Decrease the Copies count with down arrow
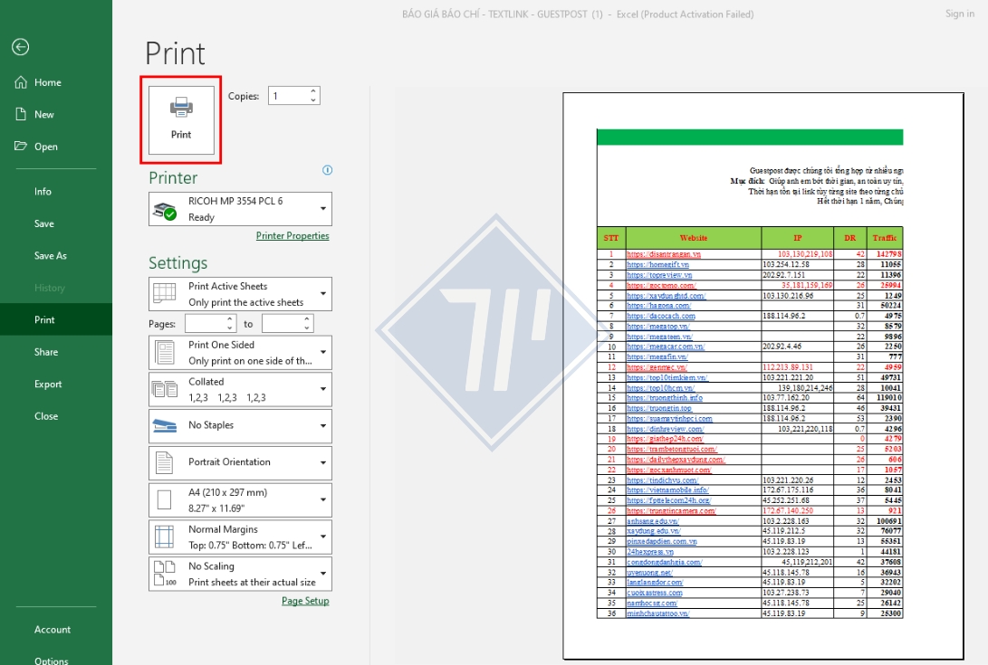The height and width of the screenshot is (665, 988). [313, 100]
